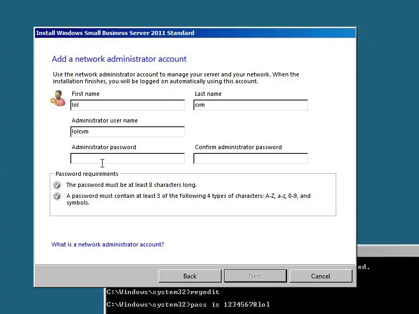Click the 8 characters requirement check icon

pyautogui.click(x=57, y=185)
